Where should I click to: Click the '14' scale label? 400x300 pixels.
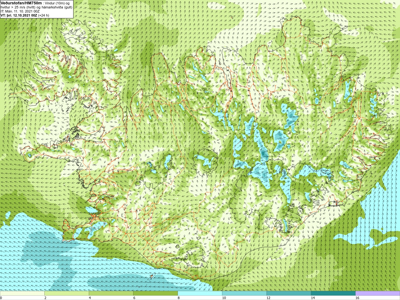pos(313,298)
